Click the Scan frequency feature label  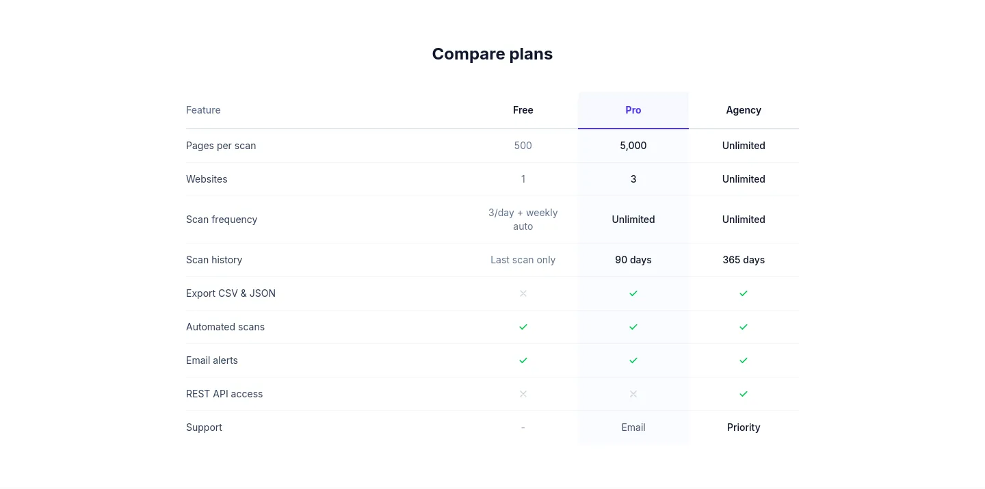(222, 220)
